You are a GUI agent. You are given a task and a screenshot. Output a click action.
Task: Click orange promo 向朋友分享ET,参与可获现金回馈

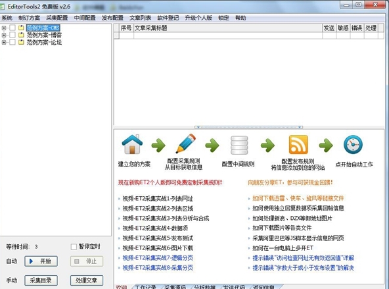[290, 182]
